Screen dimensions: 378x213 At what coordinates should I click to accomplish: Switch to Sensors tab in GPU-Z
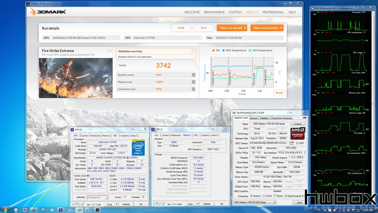pyautogui.click(x=254, y=118)
